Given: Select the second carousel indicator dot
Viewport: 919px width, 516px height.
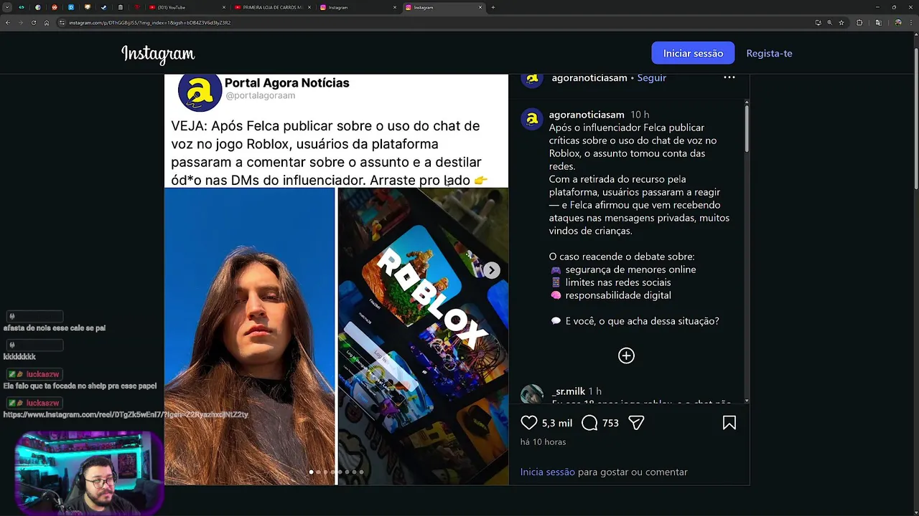Looking at the screenshot, I should [x=318, y=472].
